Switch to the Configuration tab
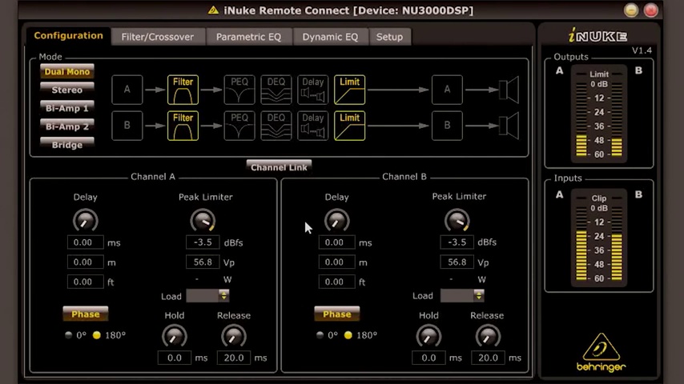Viewport: 684px width, 384px height. pos(69,36)
